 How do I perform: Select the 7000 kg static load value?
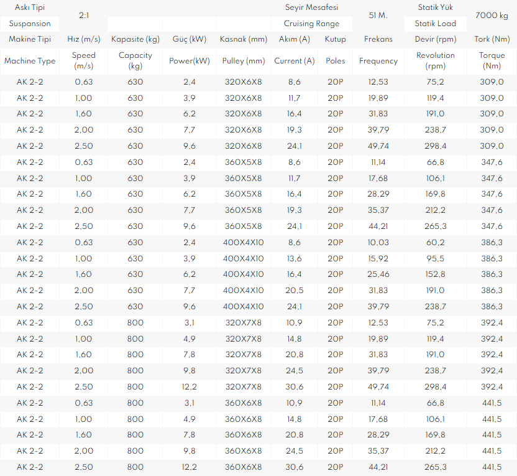click(x=492, y=16)
